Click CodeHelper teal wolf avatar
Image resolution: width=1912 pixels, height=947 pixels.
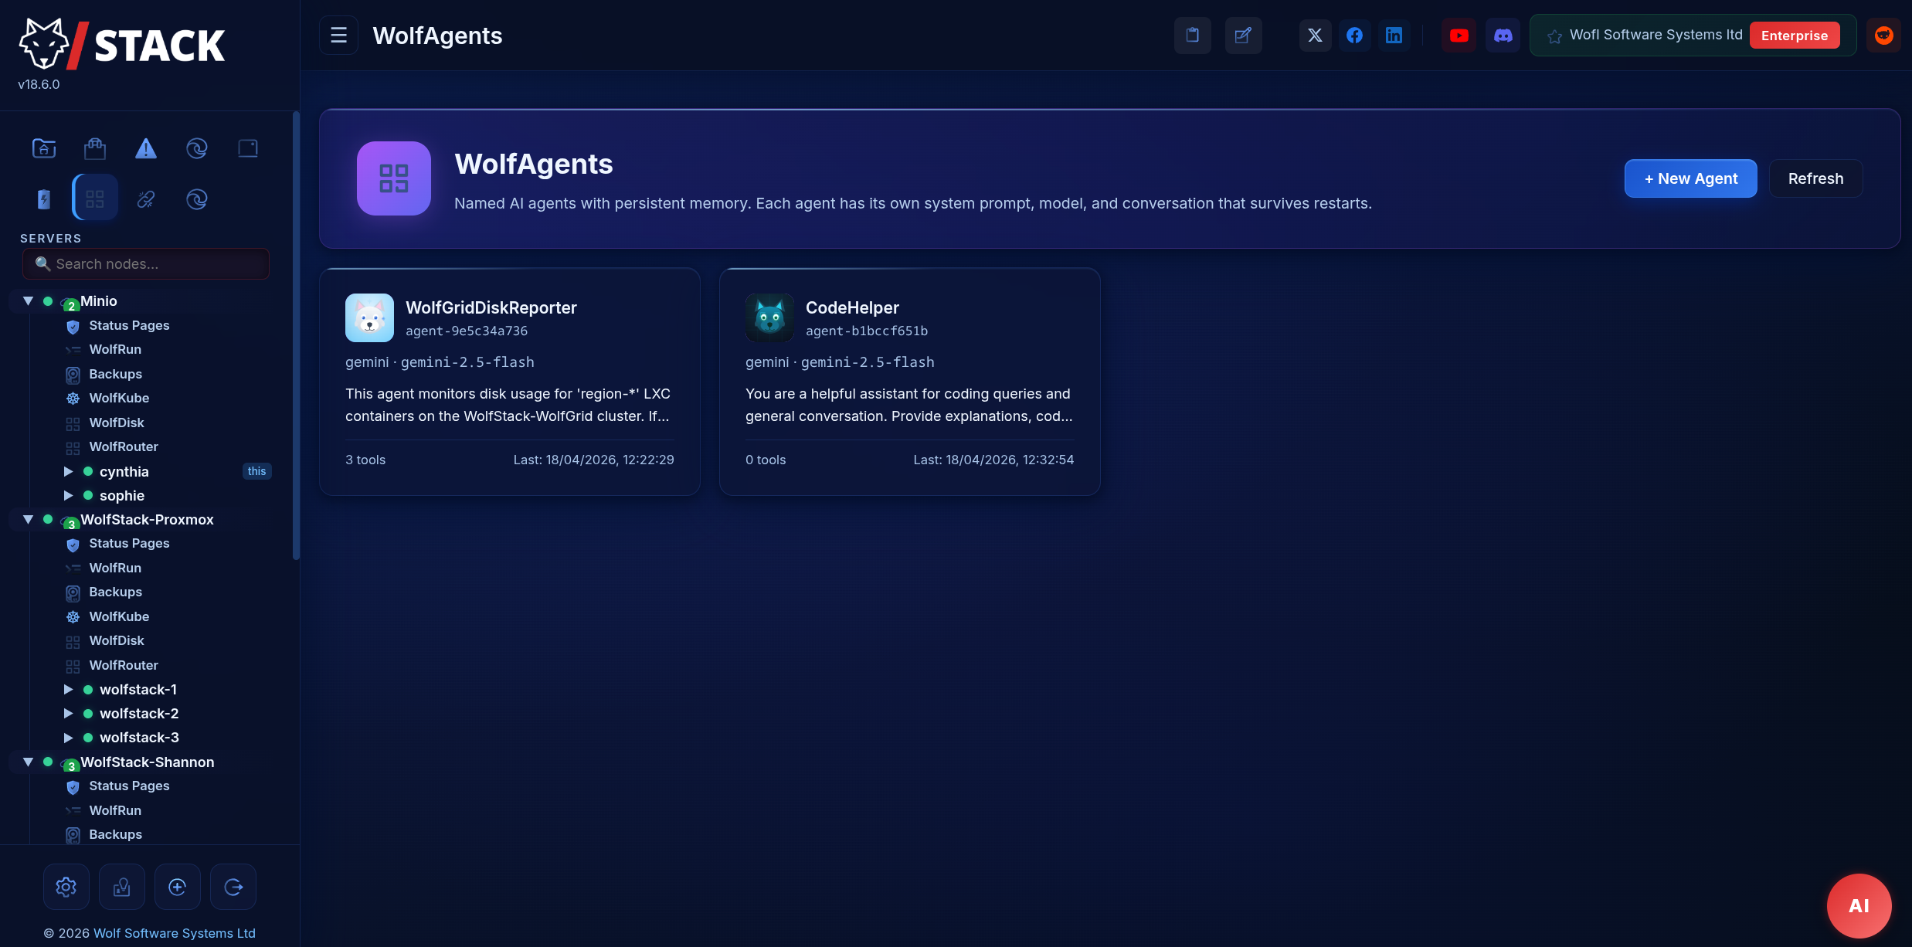coord(769,317)
